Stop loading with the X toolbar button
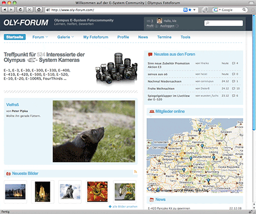 [29, 10]
